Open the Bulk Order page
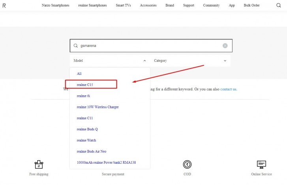 coord(251,5)
